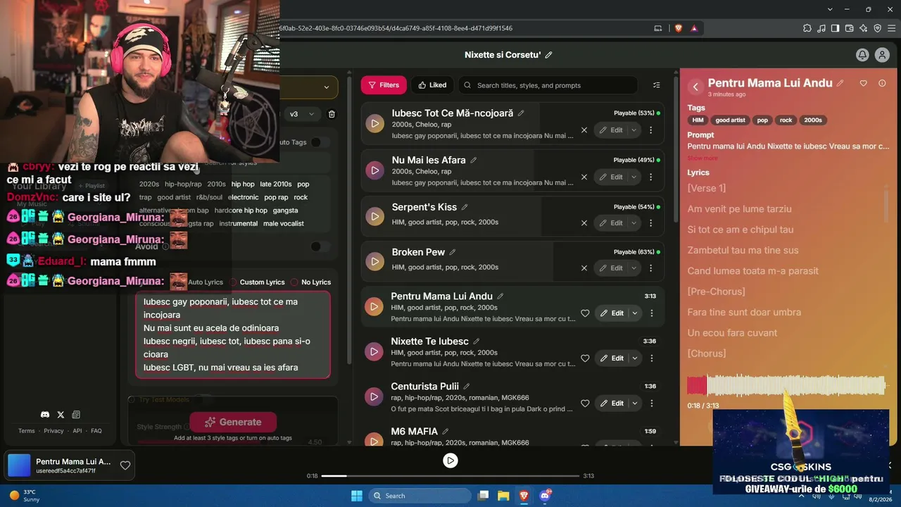Expand Edit dropdown for Nixette Te Iubesc
901x507 pixels.
click(635, 358)
